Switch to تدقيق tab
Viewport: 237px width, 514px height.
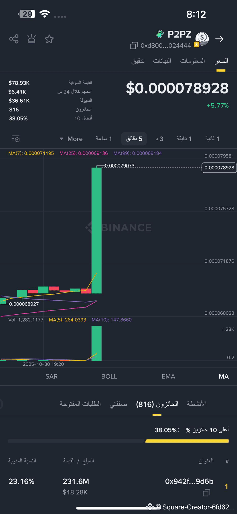click(x=138, y=61)
